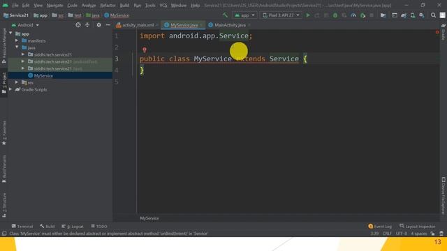Click the Run with Coverage icon

pos(344,15)
